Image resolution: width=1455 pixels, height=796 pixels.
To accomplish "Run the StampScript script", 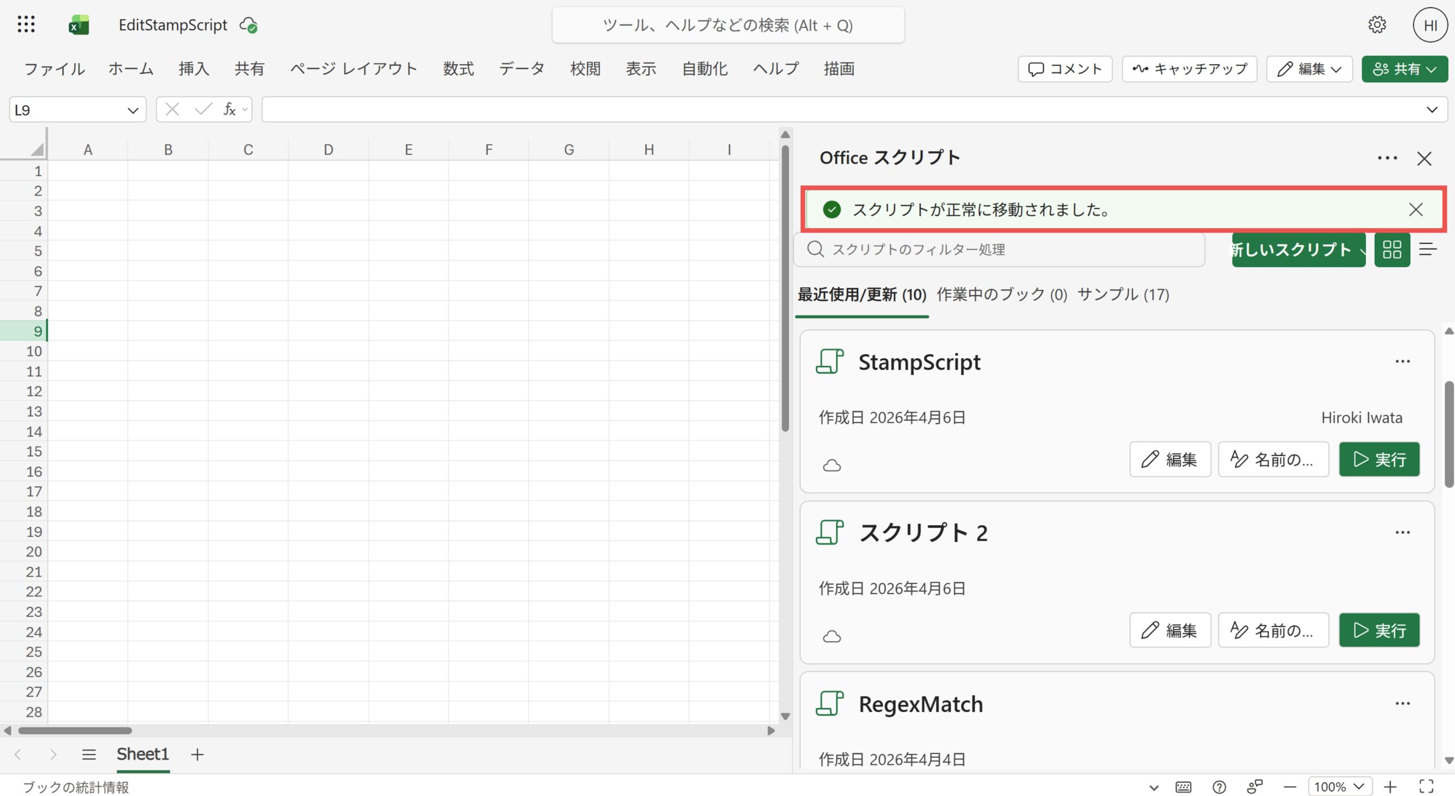I will (1379, 459).
